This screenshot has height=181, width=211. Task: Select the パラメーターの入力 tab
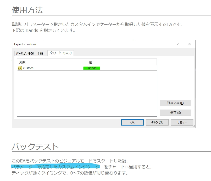pyautogui.click(x=60, y=53)
